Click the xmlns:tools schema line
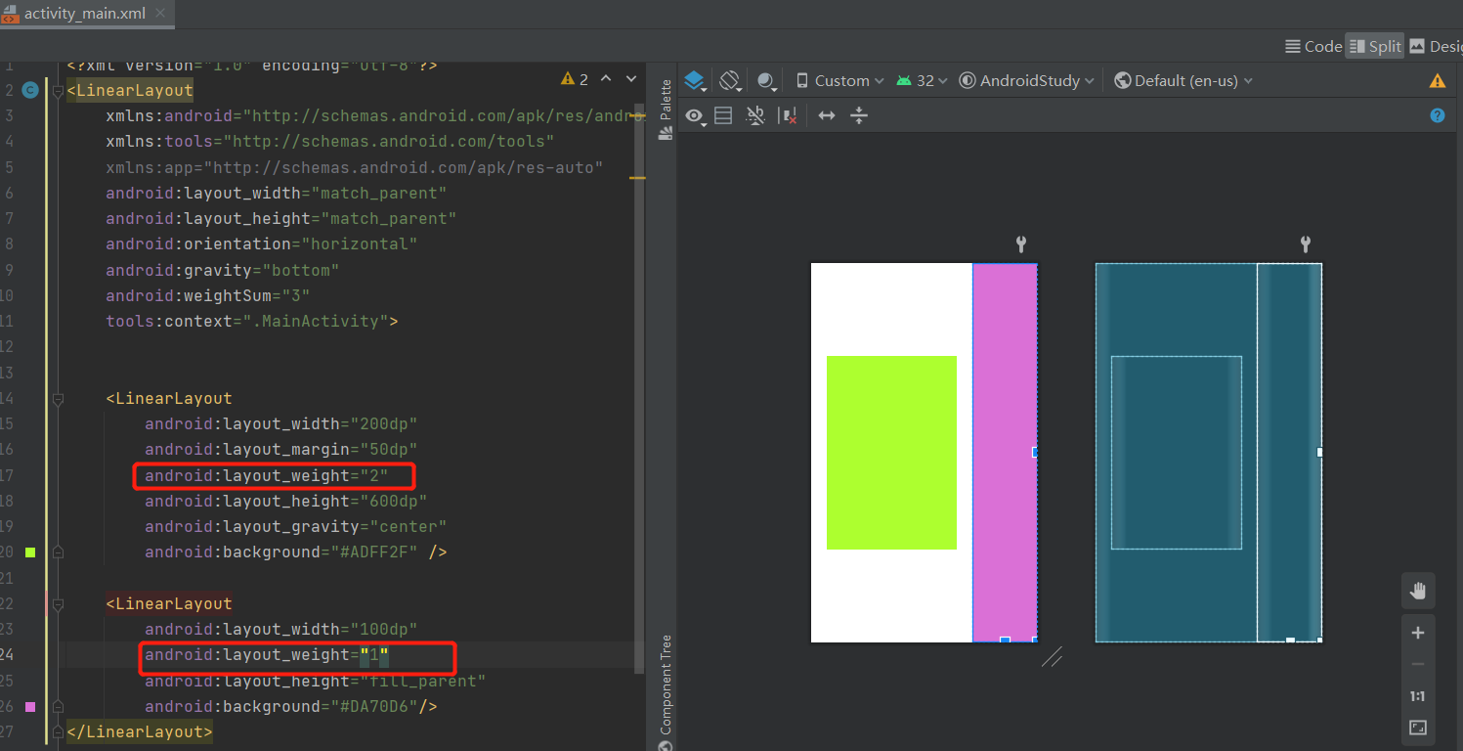 coord(330,142)
